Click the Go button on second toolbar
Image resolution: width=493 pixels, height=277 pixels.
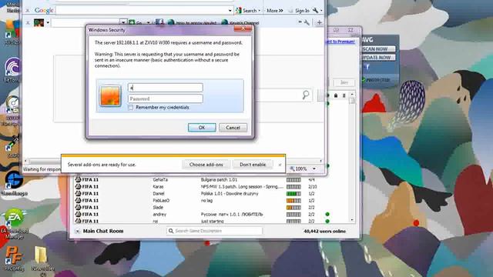click(x=136, y=22)
